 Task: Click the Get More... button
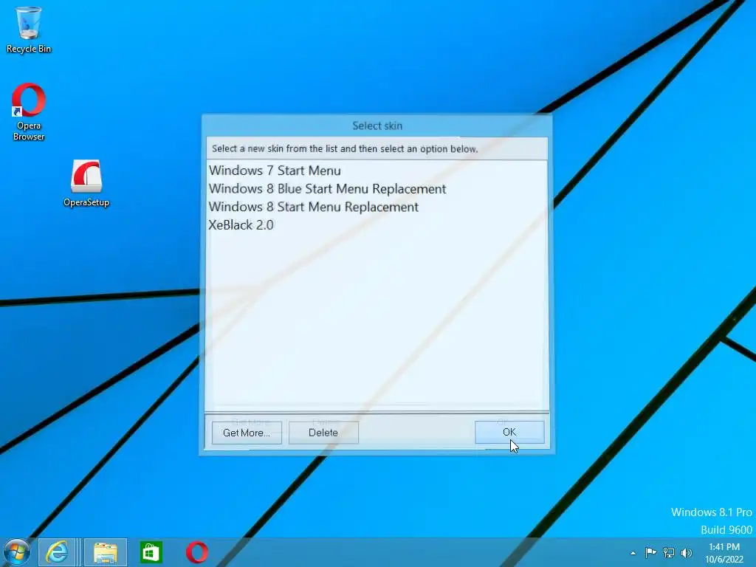click(247, 433)
